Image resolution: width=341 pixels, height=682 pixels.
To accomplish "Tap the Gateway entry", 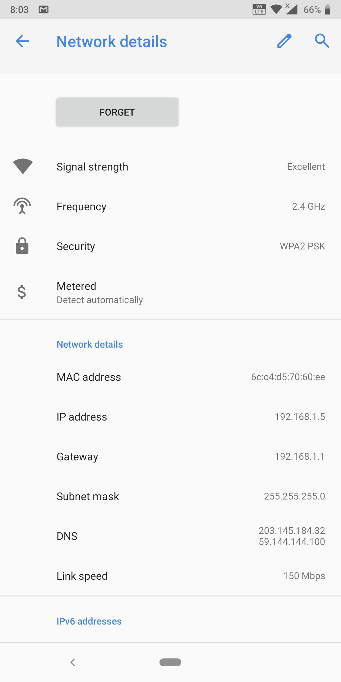I will pos(170,457).
